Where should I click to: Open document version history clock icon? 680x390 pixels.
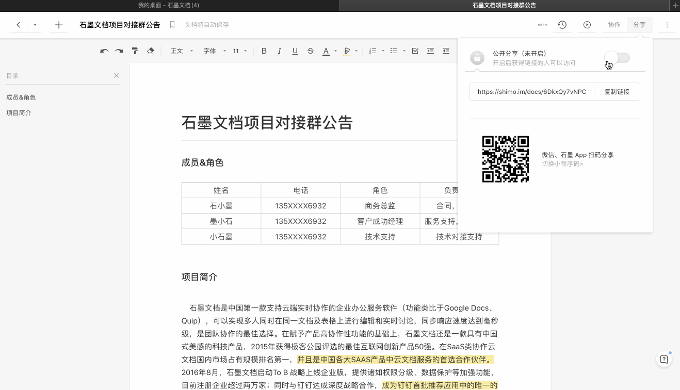point(562,25)
